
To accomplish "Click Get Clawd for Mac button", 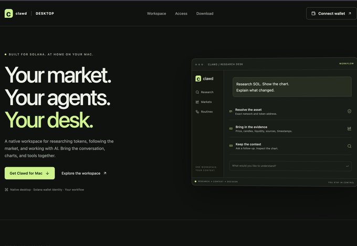I will pos(29,173).
